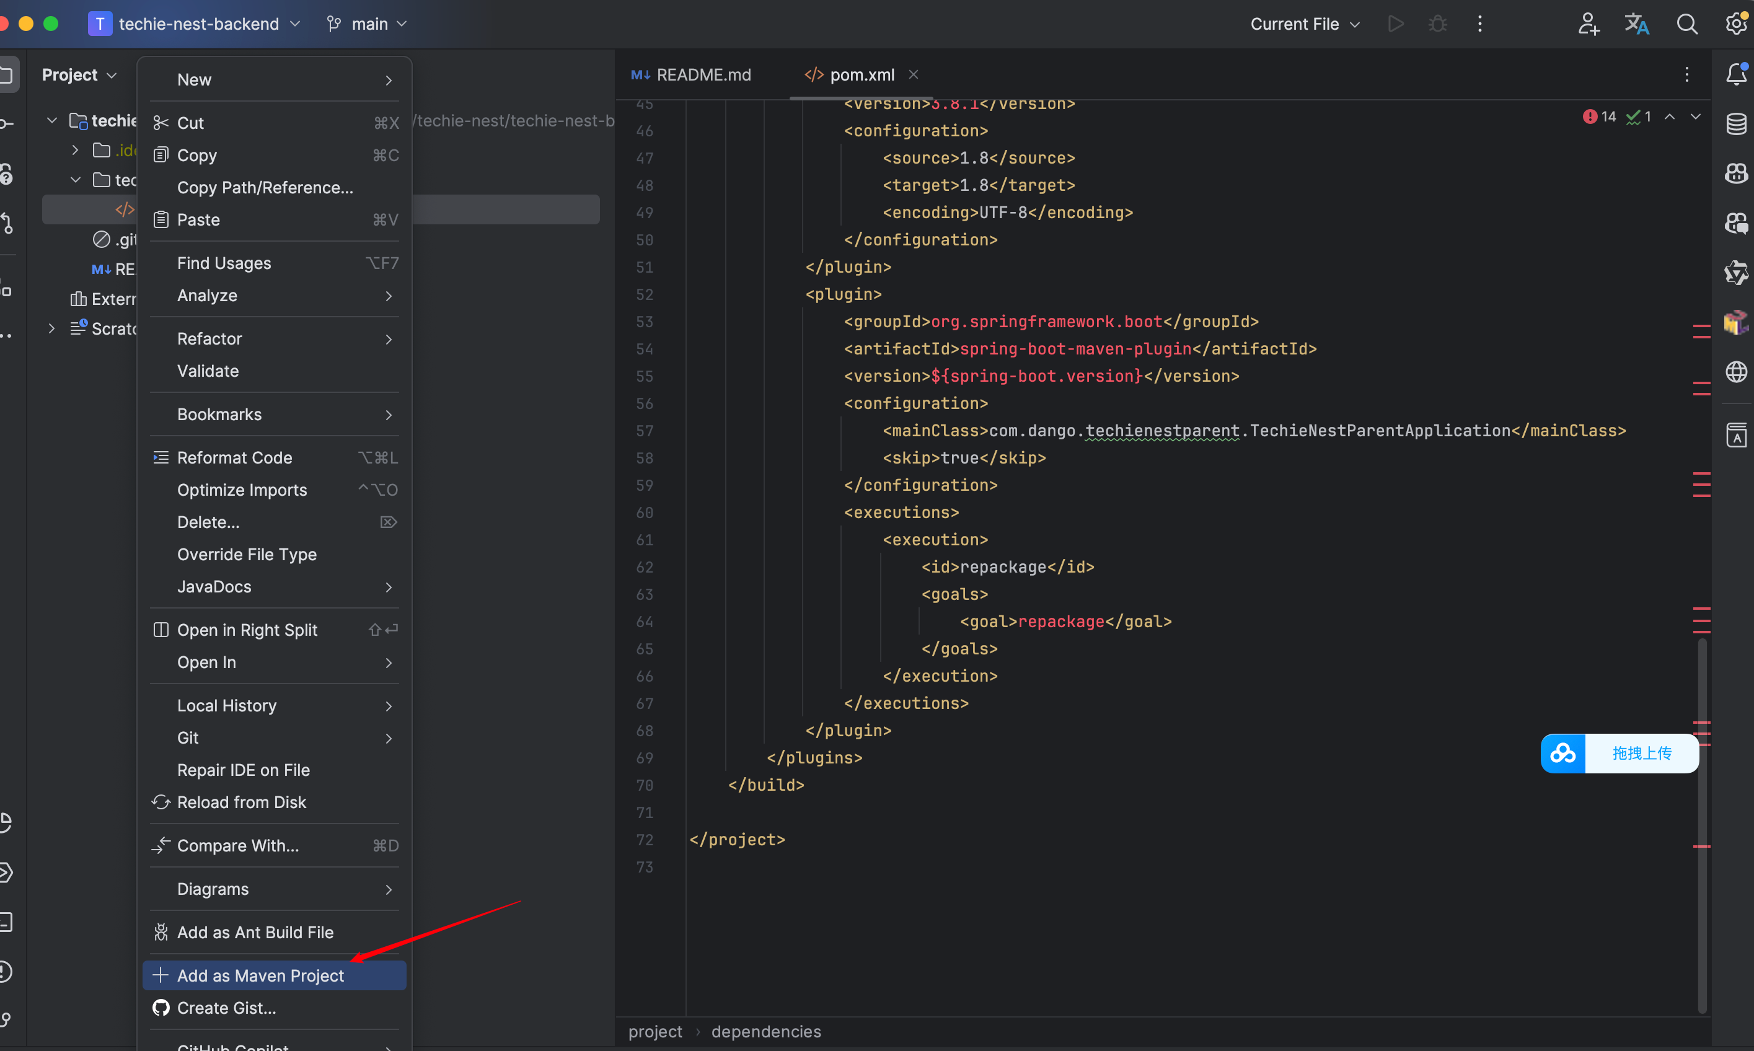Screen dimensions: 1754x1051
Task: Click the Search Everywhere magnifier icon
Action: coord(1686,24)
